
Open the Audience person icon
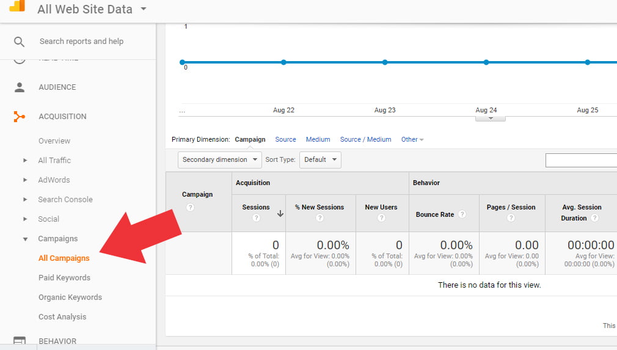20,87
